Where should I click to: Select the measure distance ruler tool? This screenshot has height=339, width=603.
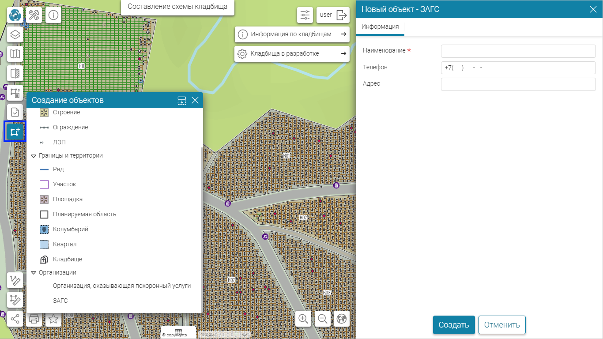click(x=15, y=280)
